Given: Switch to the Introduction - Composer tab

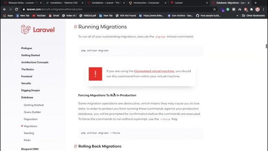Looking at the screenshot, I should click(x=146, y=3).
